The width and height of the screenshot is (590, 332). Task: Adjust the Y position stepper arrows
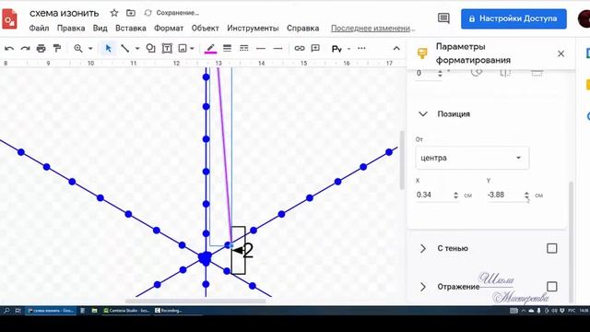click(x=526, y=195)
